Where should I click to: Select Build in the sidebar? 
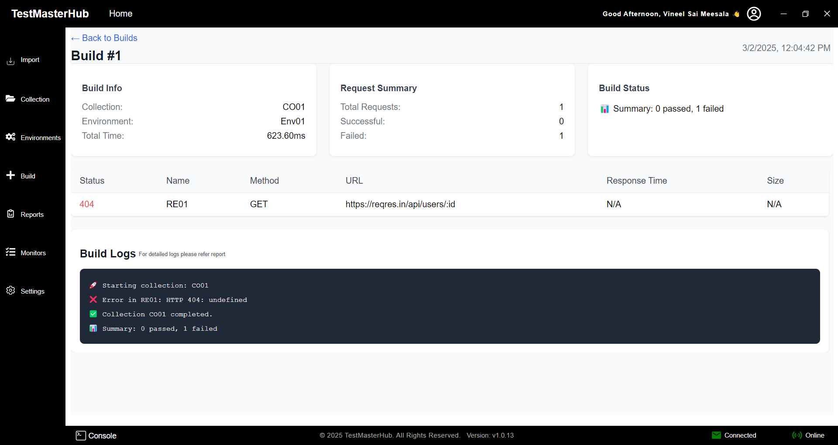click(x=28, y=176)
